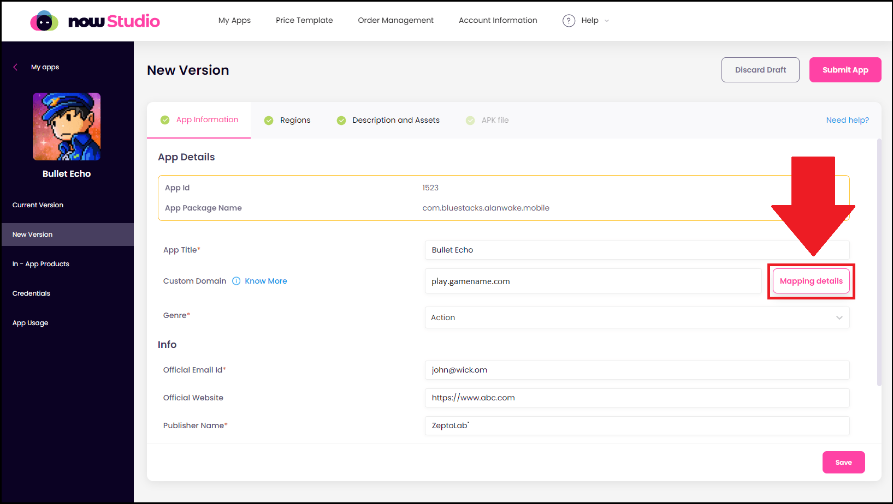
Task: Go to Order Management in top navigation
Action: click(395, 20)
